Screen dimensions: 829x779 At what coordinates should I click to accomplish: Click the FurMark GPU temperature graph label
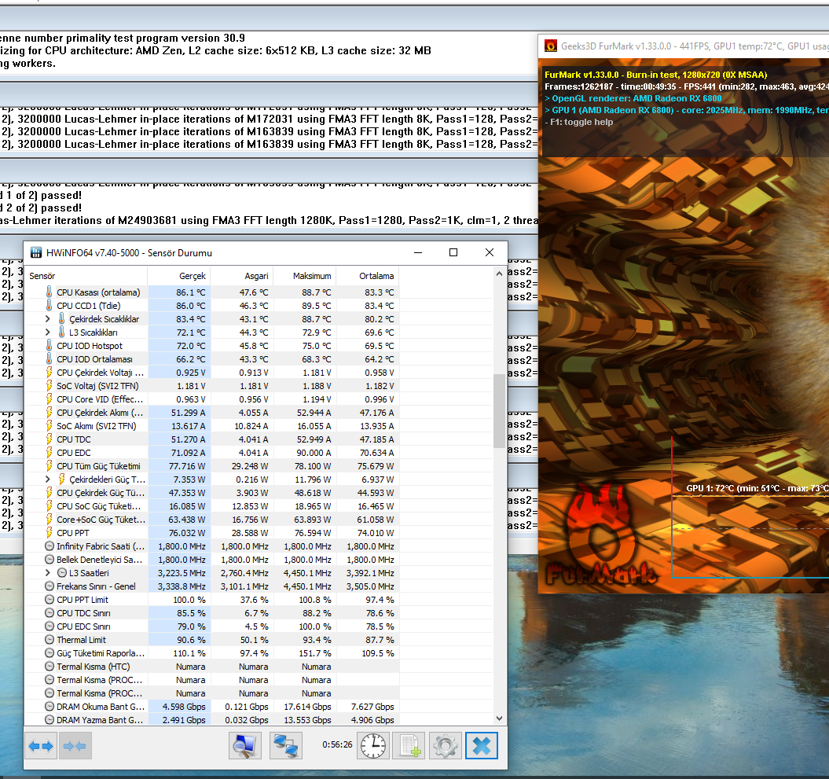pos(757,488)
